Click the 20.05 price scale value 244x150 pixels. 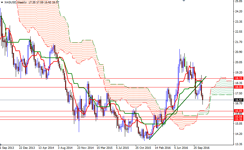point(239,62)
